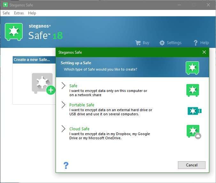Expand the Safe option chevron
Image resolution: width=216 pixels, height=183 pixels.
pos(63,86)
